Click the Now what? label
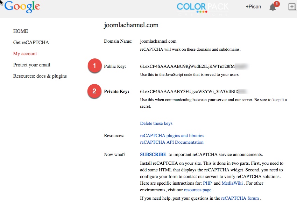This screenshot has width=297, height=206. pyautogui.click(x=115, y=155)
